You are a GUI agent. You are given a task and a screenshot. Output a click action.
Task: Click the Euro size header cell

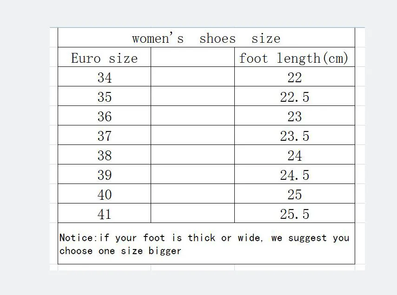tap(104, 57)
